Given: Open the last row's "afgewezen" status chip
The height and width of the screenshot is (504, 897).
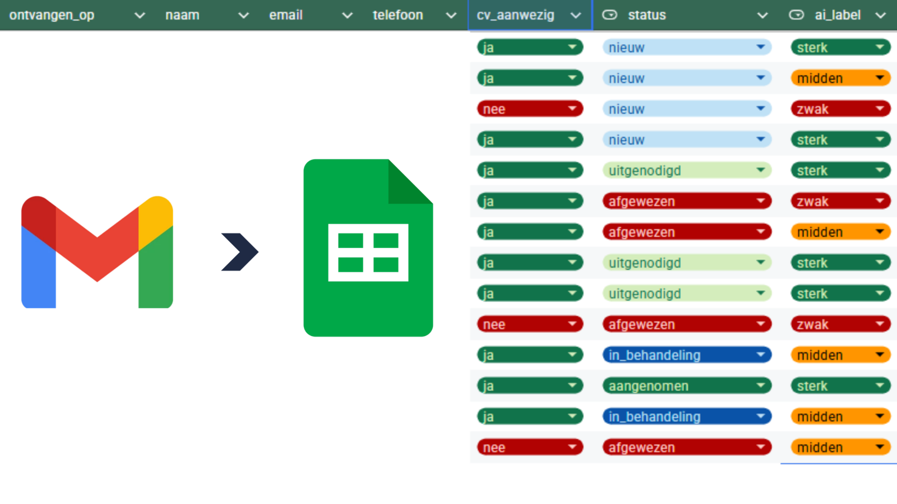Looking at the screenshot, I should (687, 447).
